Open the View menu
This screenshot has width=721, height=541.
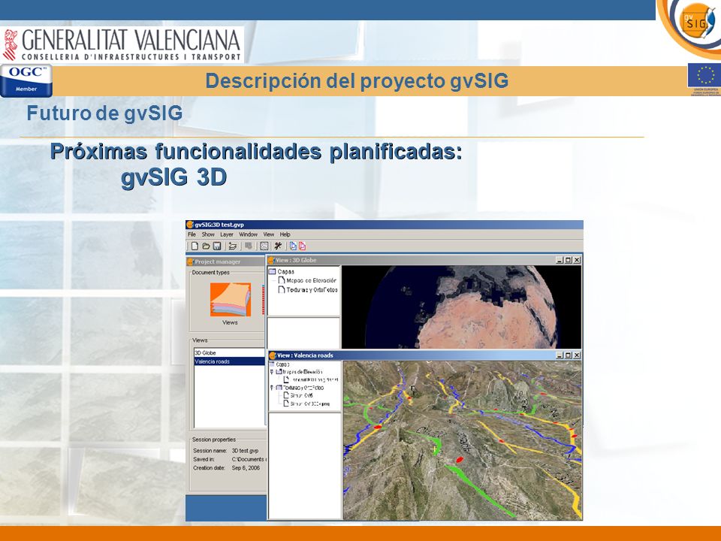[269, 234]
